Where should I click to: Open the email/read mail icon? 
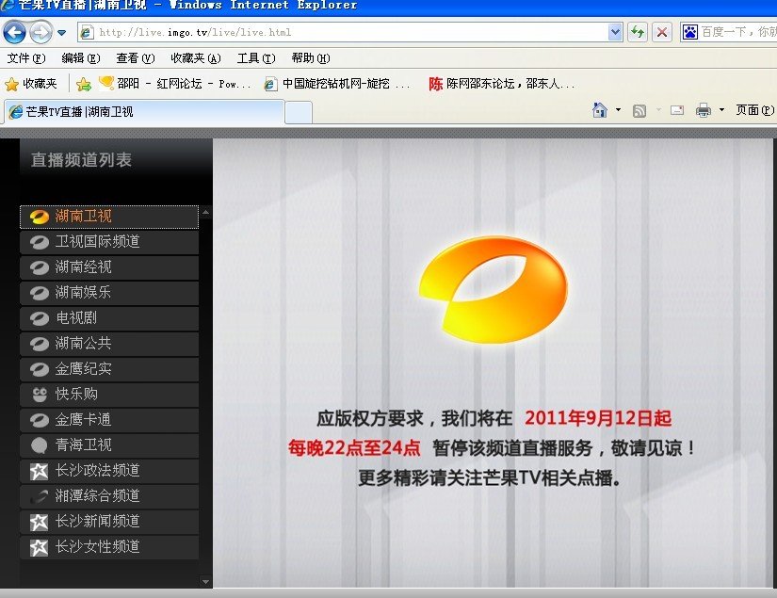(675, 110)
